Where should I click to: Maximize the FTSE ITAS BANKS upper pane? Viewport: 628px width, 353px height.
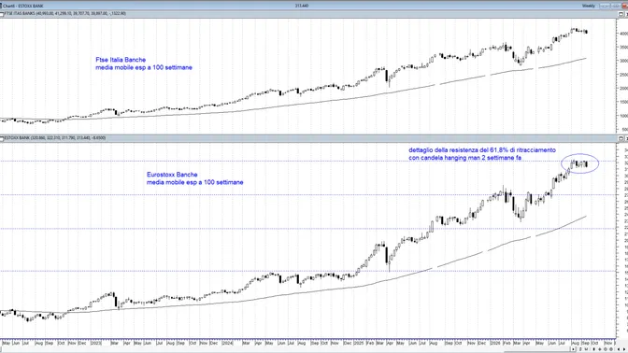[x=621, y=14]
